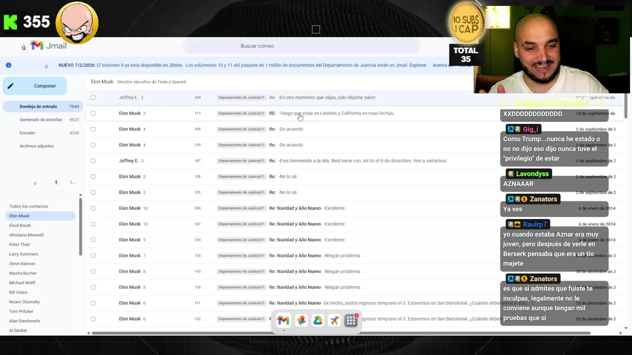This screenshot has height=355, width=632.
Task: Click the horizontal scrollbar right arrow
Action: click(621, 333)
